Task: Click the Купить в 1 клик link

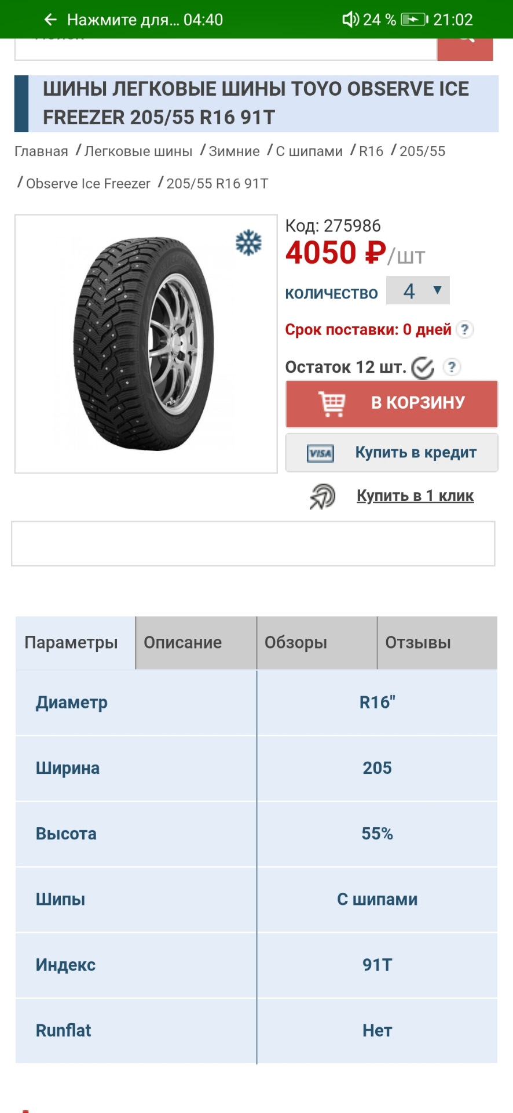Action: [416, 496]
